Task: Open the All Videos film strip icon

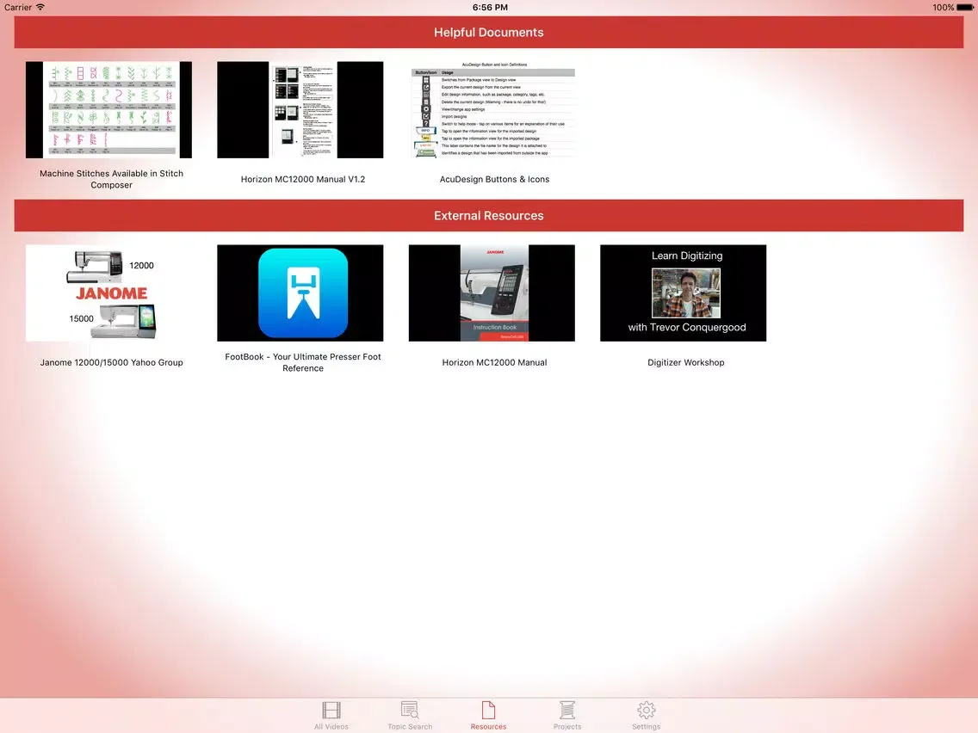Action: coord(331,710)
